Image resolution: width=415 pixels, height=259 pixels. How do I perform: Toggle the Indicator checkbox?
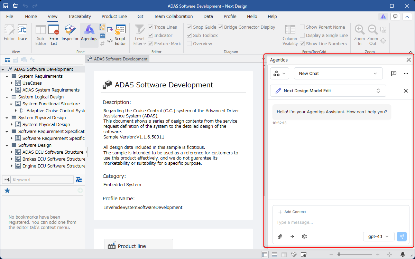[150, 35]
